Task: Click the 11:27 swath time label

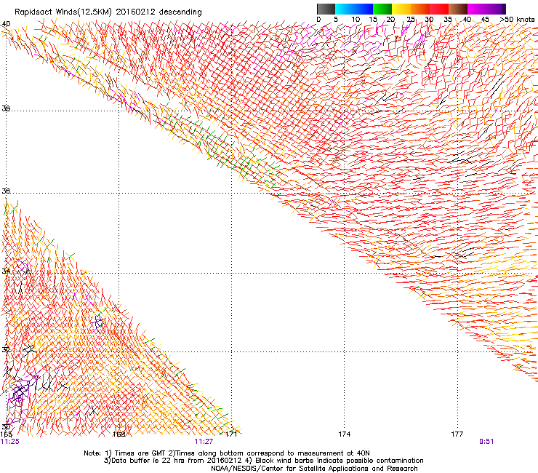Action: pos(204,442)
